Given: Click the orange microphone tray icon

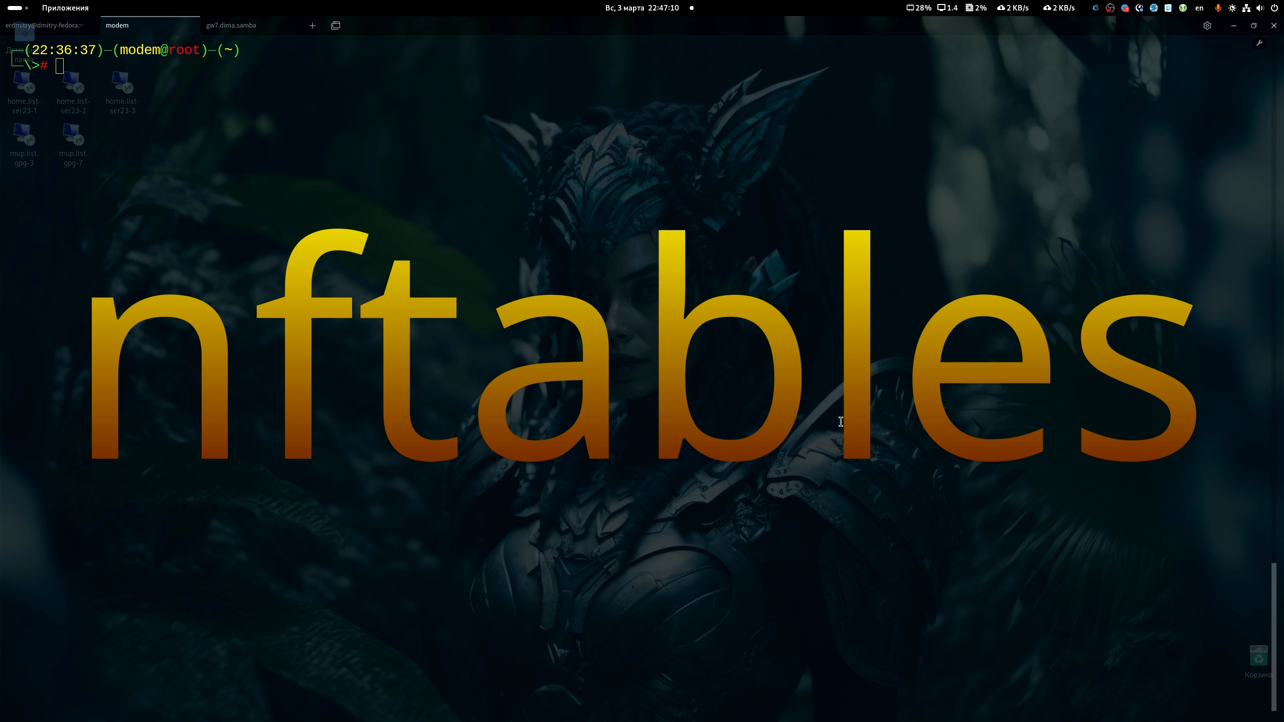Looking at the screenshot, I should pyautogui.click(x=1218, y=8).
